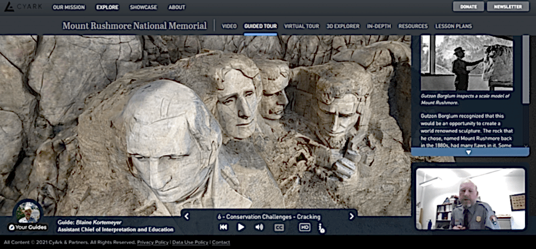The height and width of the screenshot is (249, 536).
Task: Click 'Assistant Chief of Interpretation and Education' text
Action: coord(115,230)
